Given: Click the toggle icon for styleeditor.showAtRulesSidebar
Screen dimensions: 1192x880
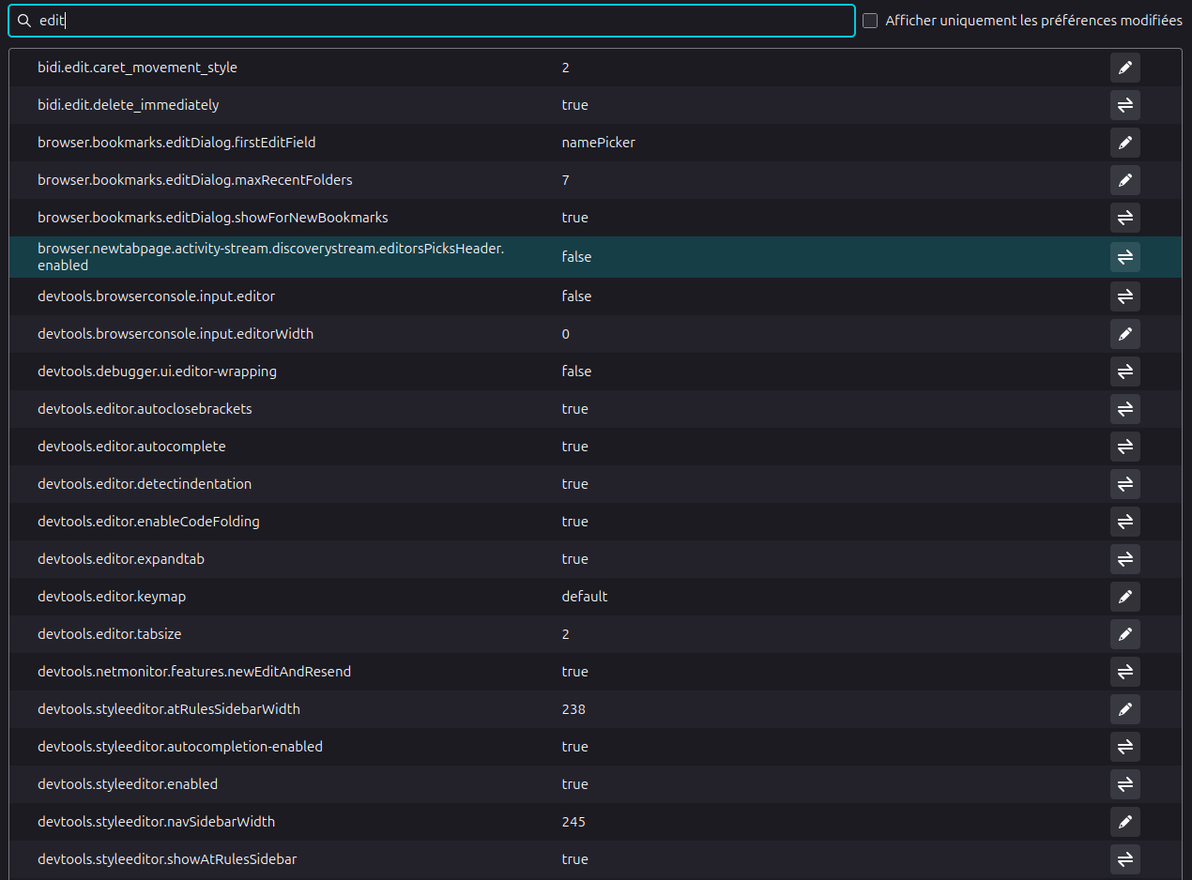Looking at the screenshot, I should (x=1124, y=859).
